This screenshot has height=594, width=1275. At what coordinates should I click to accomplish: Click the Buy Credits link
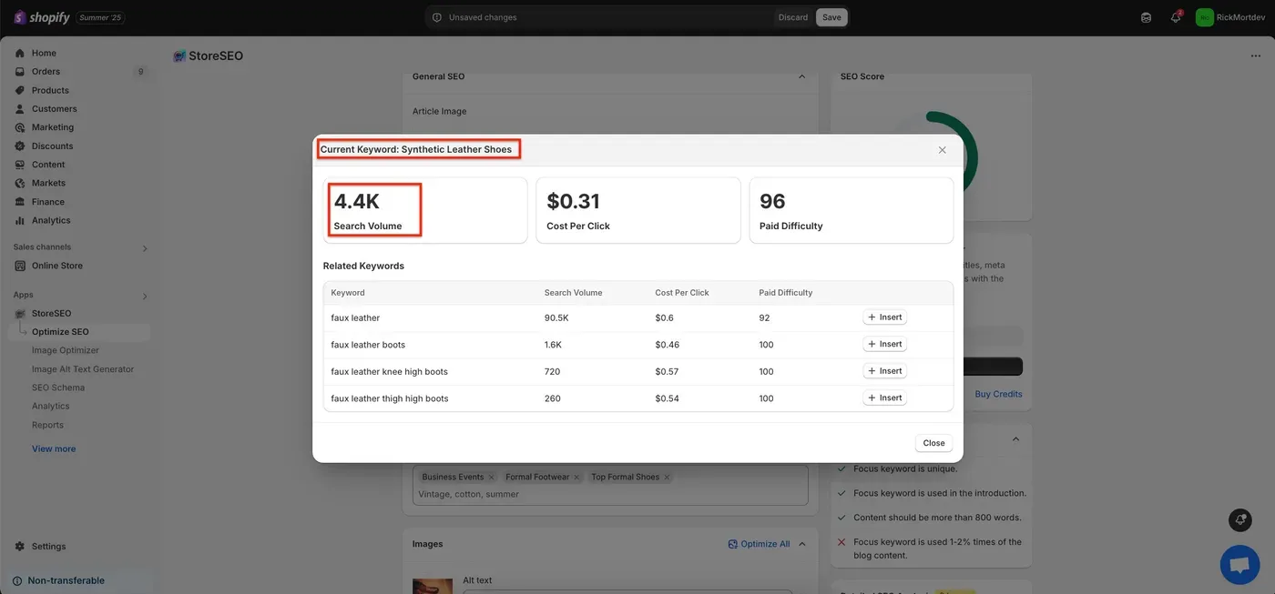point(998,394)
